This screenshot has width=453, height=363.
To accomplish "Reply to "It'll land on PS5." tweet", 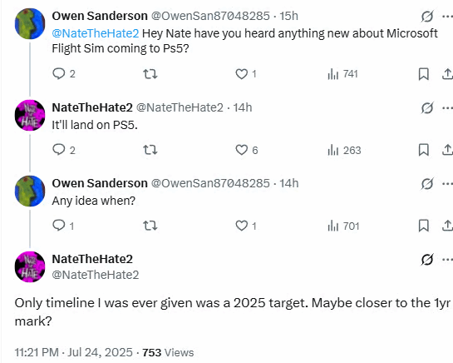I will [x=64, y=150].
